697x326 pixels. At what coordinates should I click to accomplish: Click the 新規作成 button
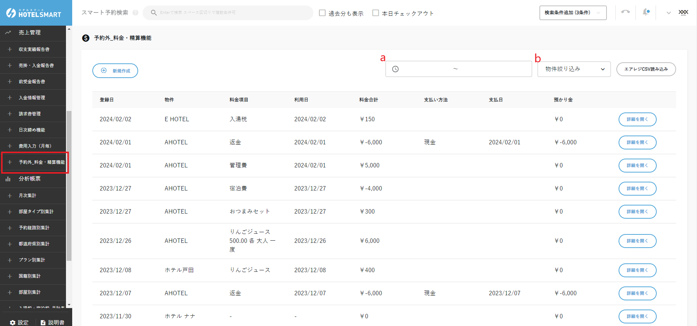[x=115, y=71]
